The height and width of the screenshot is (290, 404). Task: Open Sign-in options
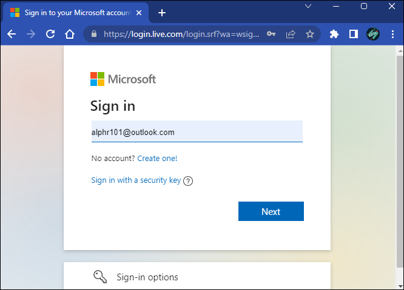point(197,276)
